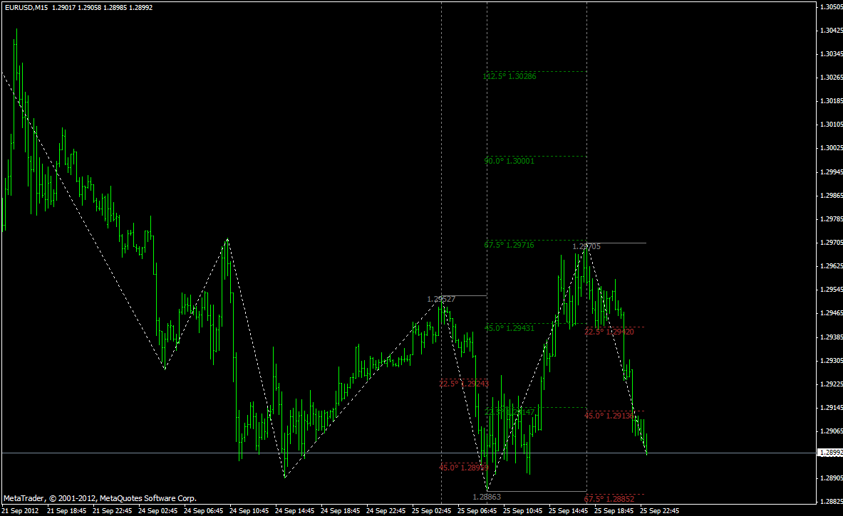Image resolution: width=843 pixels, height=516 pixels.
Task: Click time axis label '24 Sep 06:45'
Action: coord(204,510)
